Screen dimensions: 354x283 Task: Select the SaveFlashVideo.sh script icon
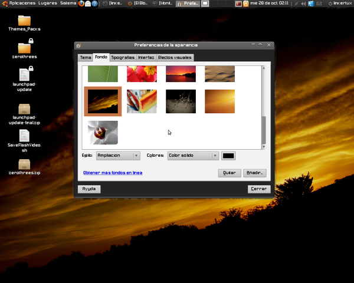pos(24,141)
